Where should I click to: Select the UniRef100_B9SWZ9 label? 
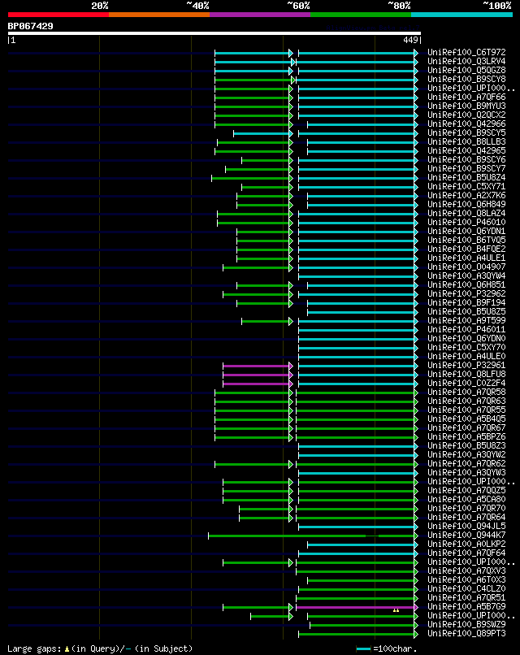tap(466, 624)
